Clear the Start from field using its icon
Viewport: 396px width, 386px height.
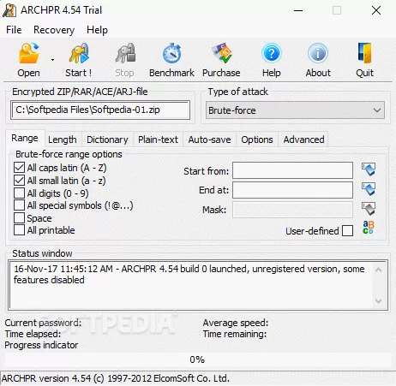369,169
